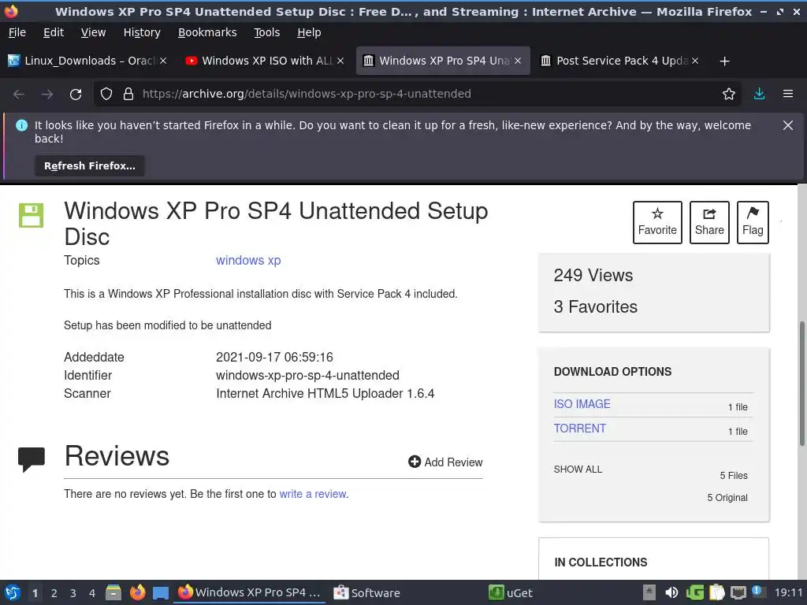Open the View menu
Image resolution: width=807 pixels, height=605 pixels.
[x=93, y=32]
